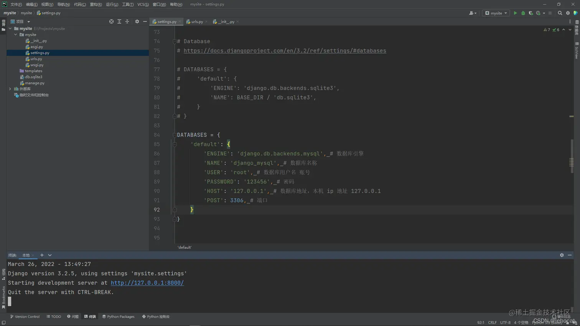Run mysite with coverage
Image resolution: width=580 pixels, height=326 pixels.
(x=531, y=13)
